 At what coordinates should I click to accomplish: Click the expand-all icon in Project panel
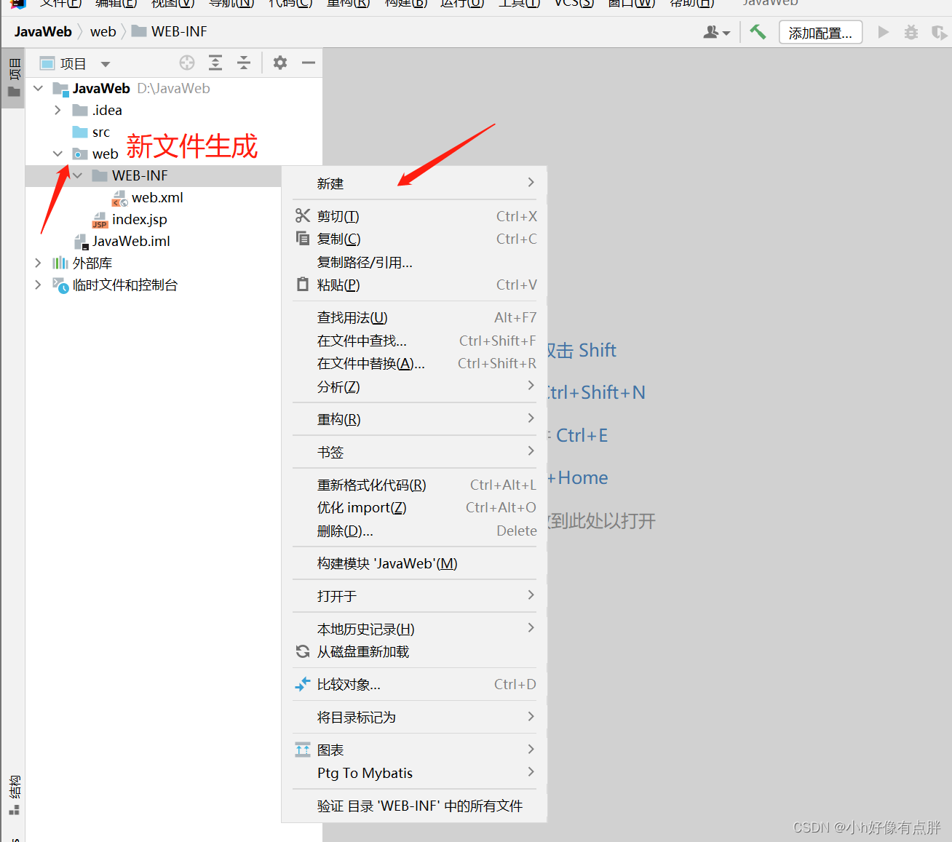coord(215,63)
